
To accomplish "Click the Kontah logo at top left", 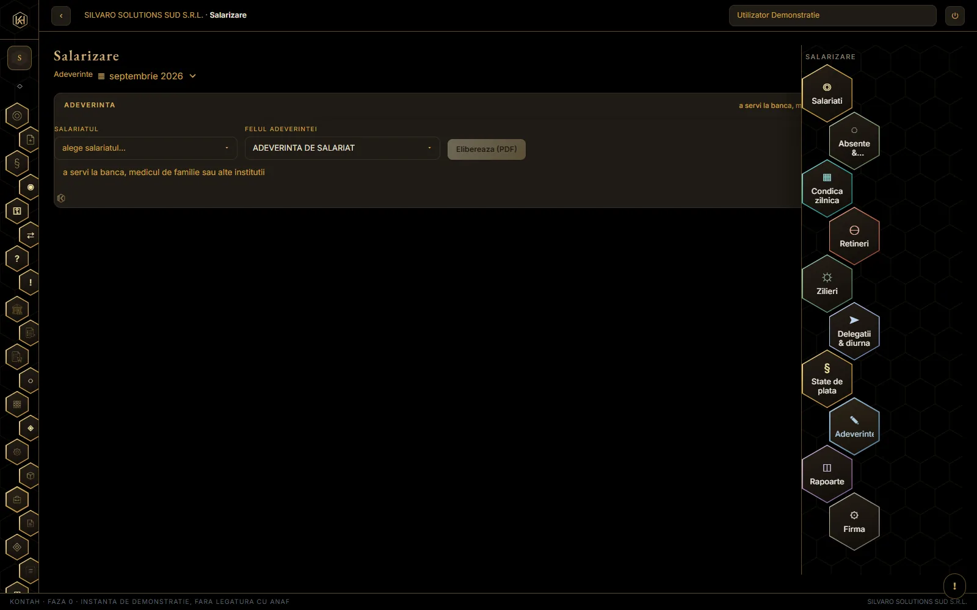I will point(20,20).
